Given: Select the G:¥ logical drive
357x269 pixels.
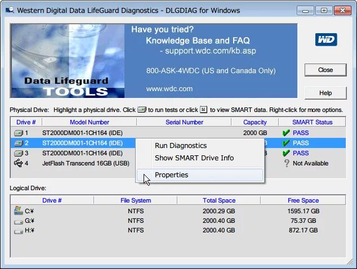Looking at the screenshot, I should pyautogui.click(x=29, y=221).
